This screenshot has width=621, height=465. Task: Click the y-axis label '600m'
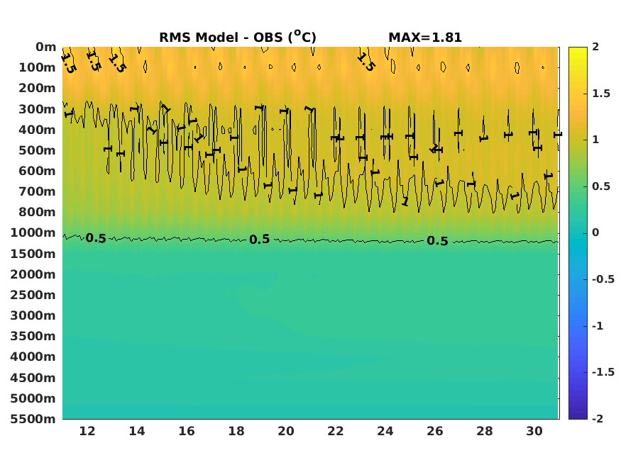coord(37,171)
